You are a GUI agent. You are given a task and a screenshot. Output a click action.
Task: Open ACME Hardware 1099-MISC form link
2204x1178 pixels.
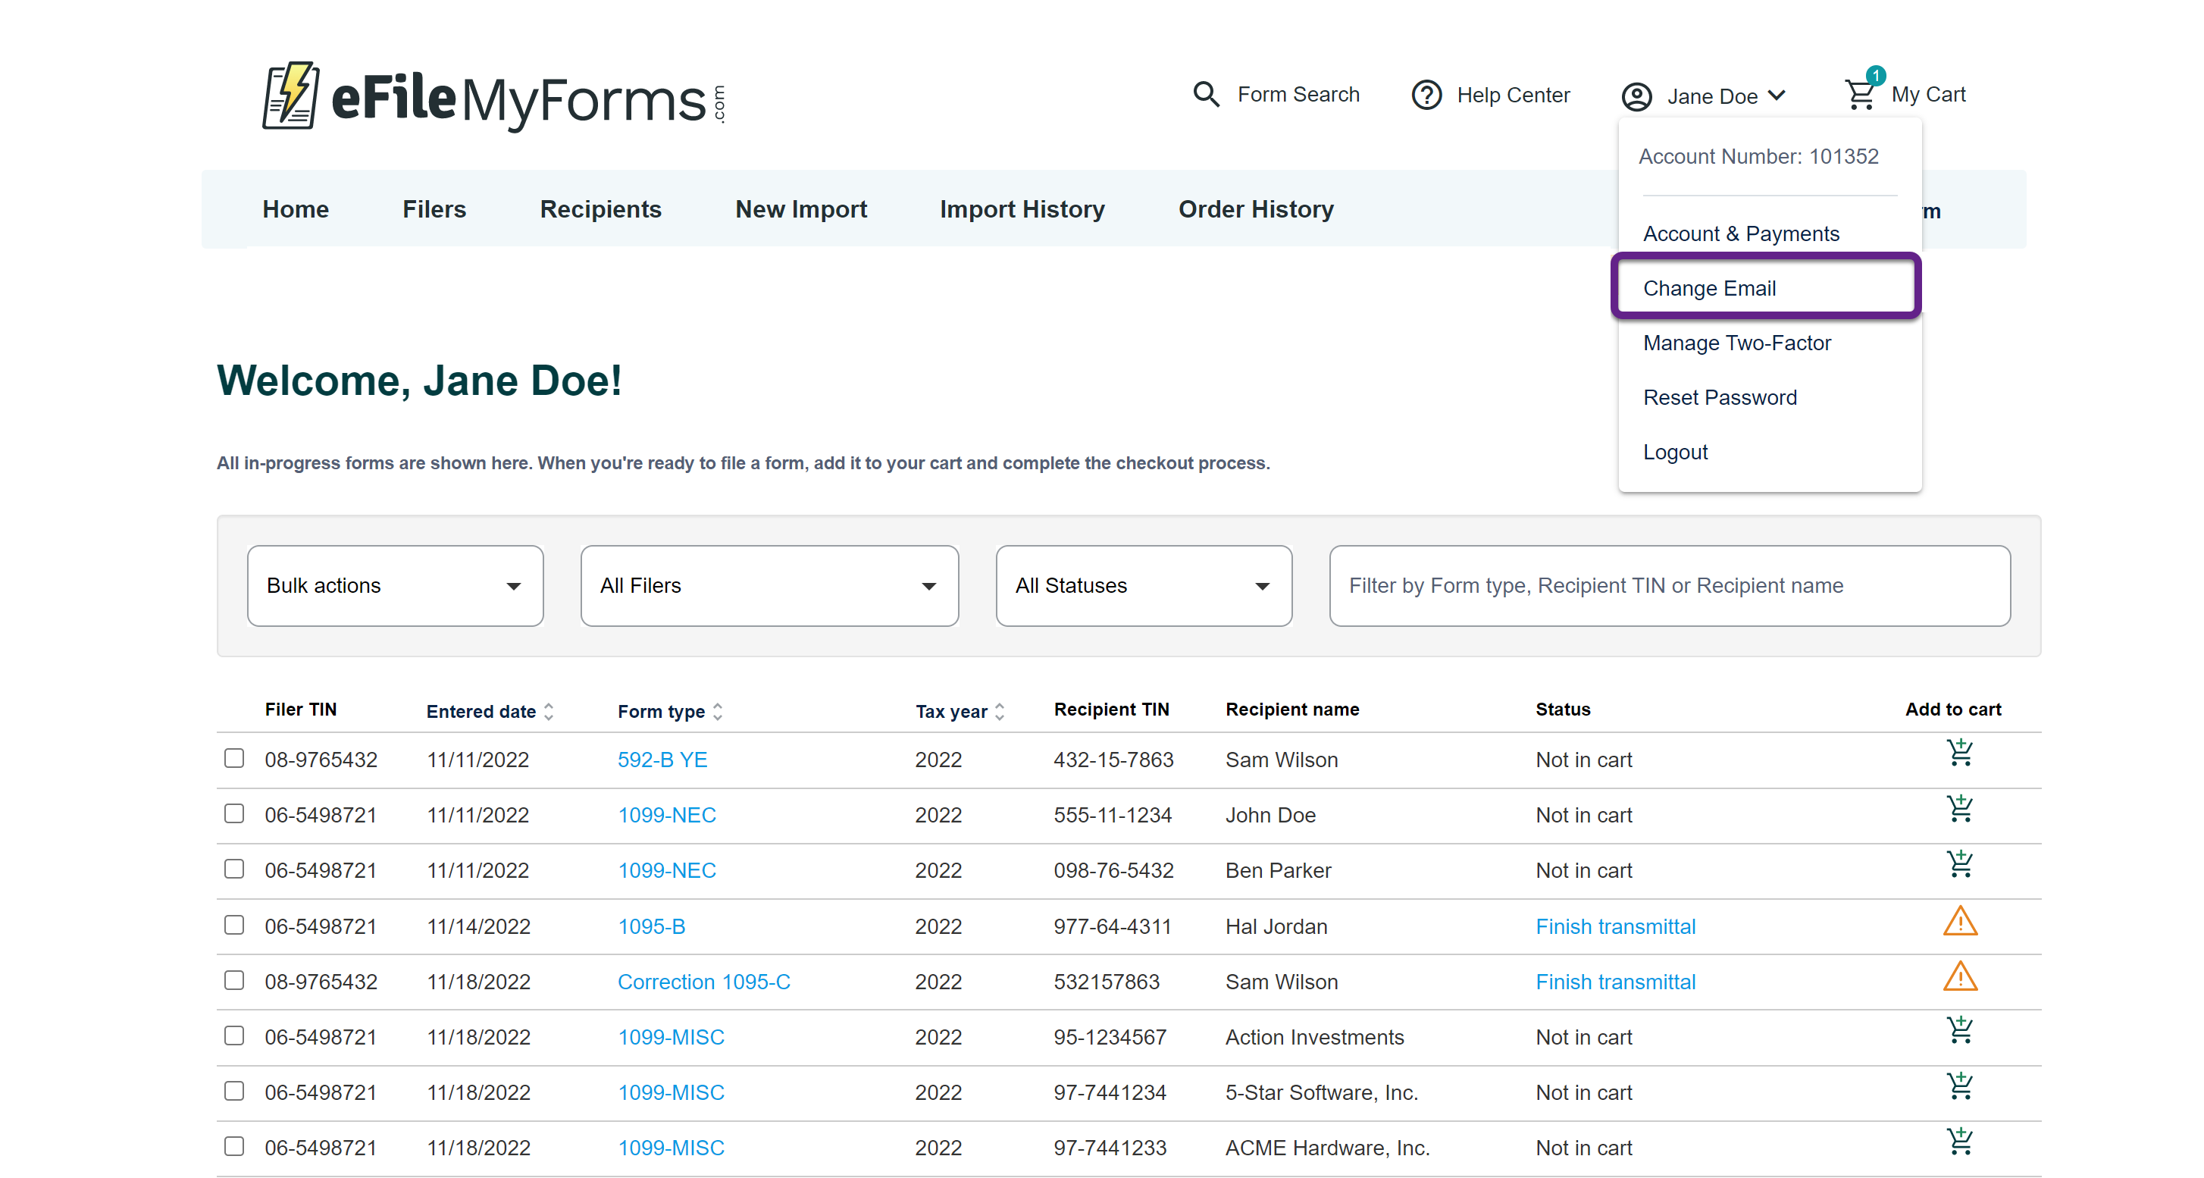click(x=671, y=1148)
